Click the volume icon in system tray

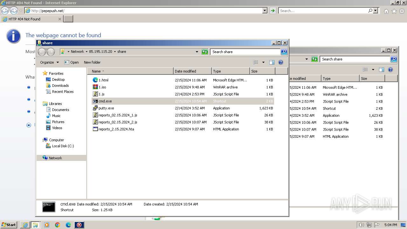tap(361, 225)
